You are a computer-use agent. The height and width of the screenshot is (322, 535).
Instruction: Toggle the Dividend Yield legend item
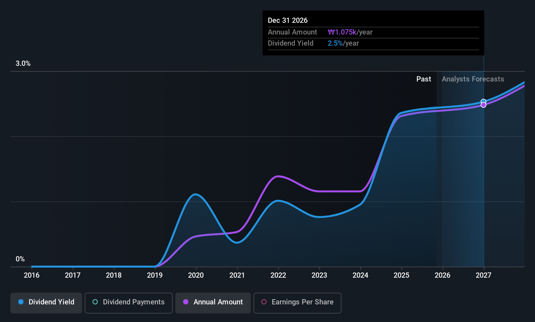pos(46,302)
